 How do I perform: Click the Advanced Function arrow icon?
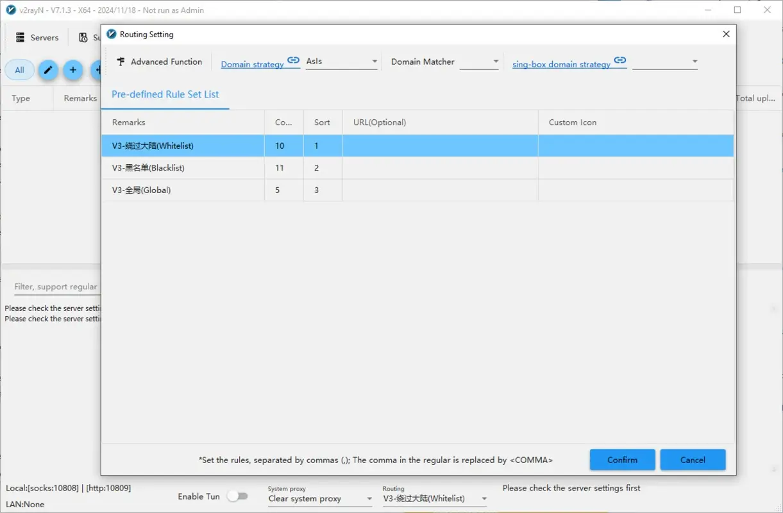120,61
